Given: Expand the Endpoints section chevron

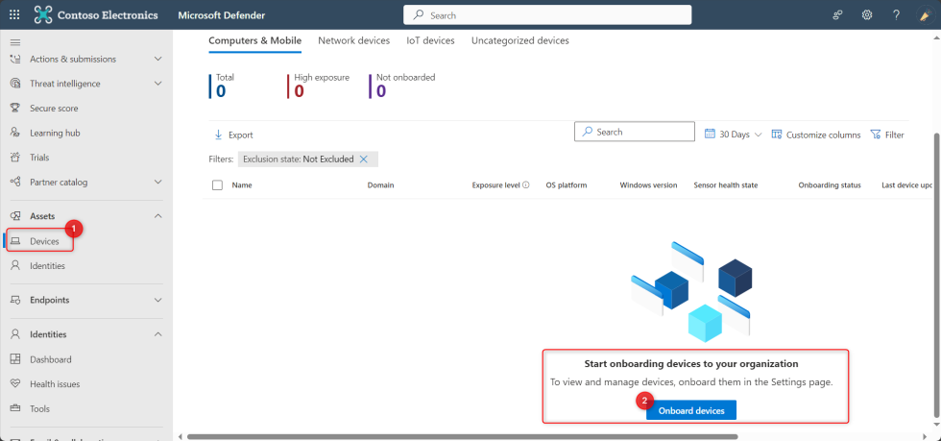Looking at the screenshot, I should [157, 300].
